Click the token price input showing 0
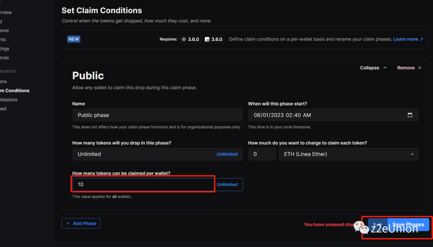Screen dimensions: 433x247 point(262,154)
